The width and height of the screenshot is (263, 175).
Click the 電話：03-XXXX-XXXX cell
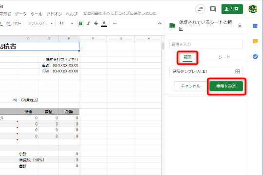pyautogui.click(x=60, y=66)
